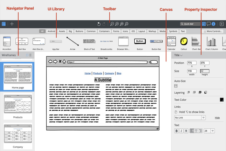This screenshot has width=226, height=151.
Task: Toggle the Property Inspector info icon
Action: (x=213, y=24)
